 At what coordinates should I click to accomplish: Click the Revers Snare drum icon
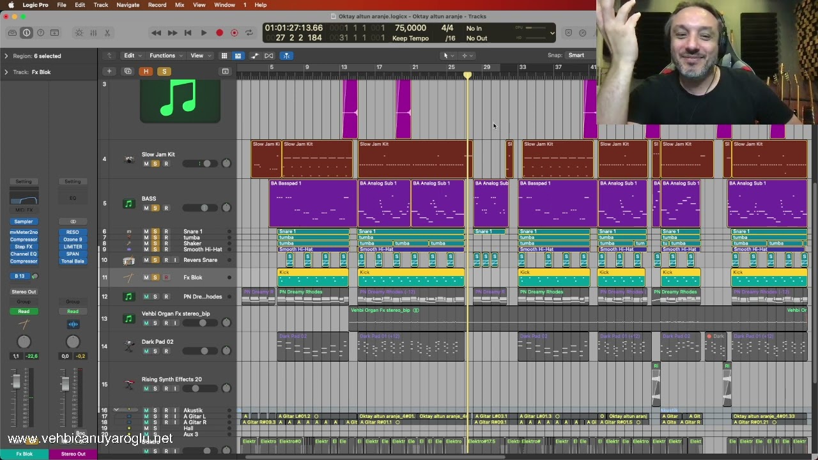pyautogui.click(x=129, y=261)
